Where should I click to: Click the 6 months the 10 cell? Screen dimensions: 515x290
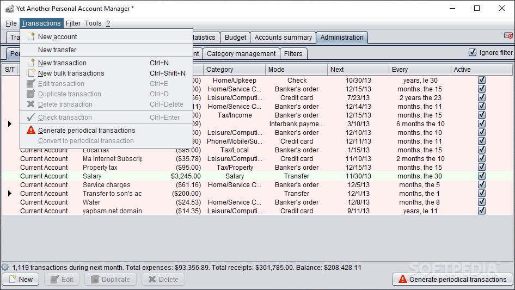420,124
